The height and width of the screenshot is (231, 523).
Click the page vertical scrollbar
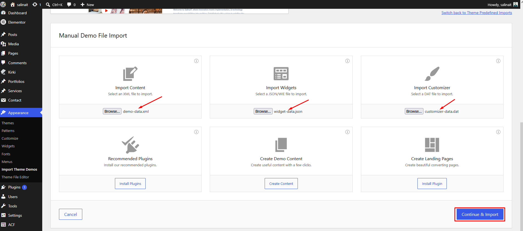pos(521,176)
